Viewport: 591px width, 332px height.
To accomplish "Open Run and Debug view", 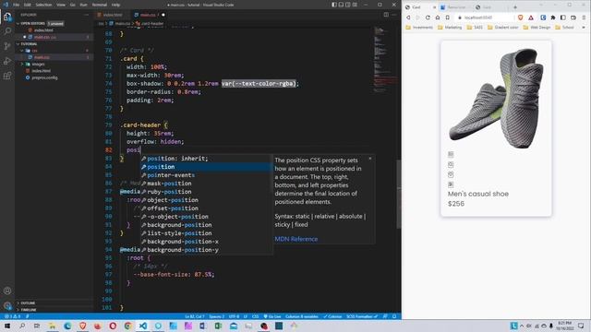I will [x=7, y=61].
